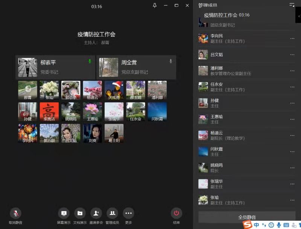Click 全员静音 mute all button
This screenshot has height=229, width=301.
(x=247, y=217)
